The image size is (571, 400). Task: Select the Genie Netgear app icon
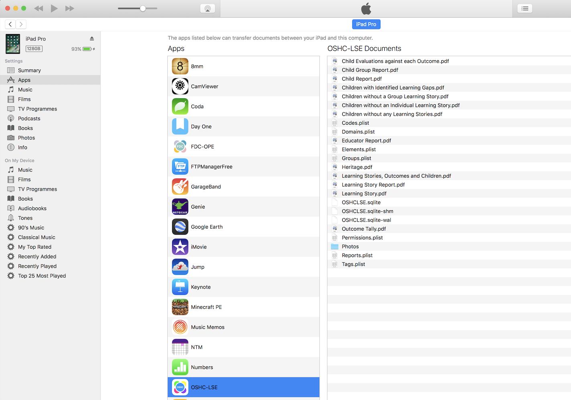pos(180,207)
